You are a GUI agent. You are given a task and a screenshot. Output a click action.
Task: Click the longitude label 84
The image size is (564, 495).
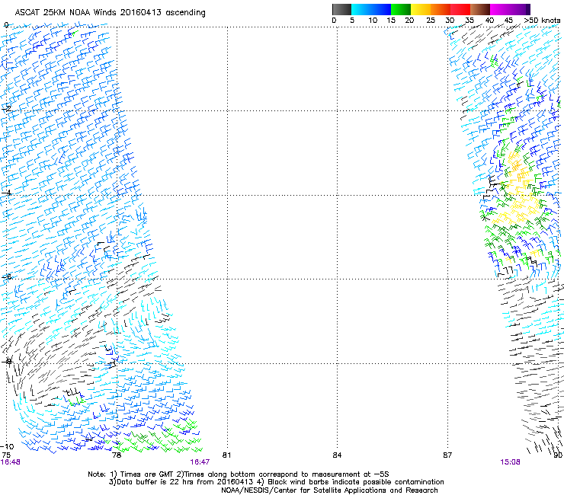pos(337,455)
